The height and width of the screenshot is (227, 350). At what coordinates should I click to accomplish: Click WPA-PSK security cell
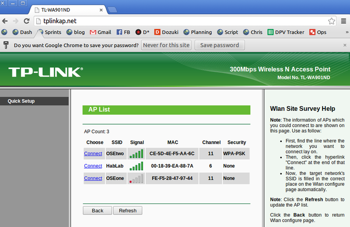point(236,154)
